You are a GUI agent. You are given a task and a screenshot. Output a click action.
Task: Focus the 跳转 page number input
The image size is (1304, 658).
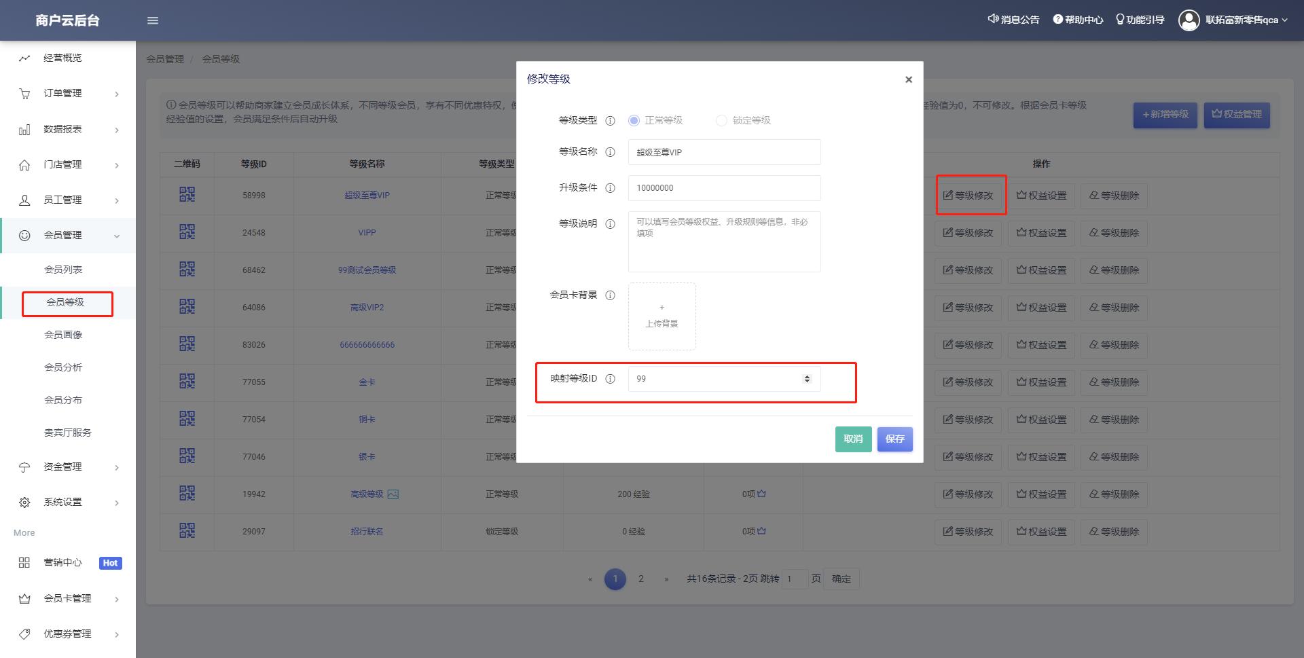795,579
